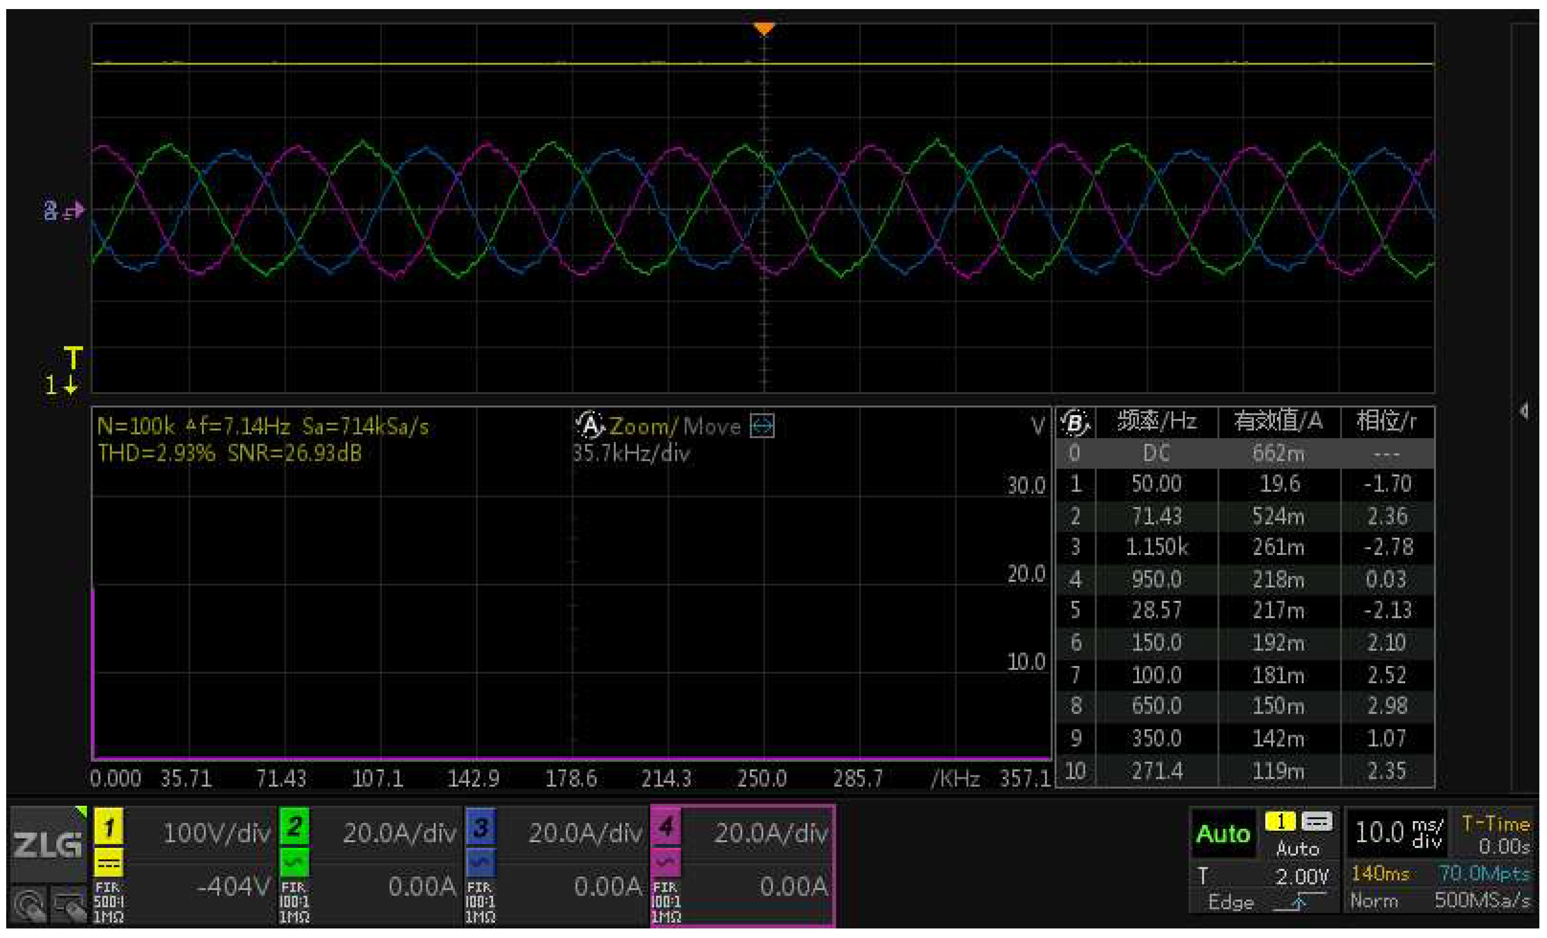Click the Edge trigger type label
This screenshot has height=938, width=1547.
(1231, 902)
